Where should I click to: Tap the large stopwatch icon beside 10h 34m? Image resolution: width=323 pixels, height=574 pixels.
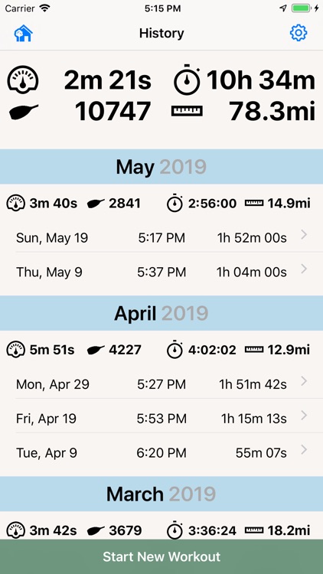(x=187, y=79)
